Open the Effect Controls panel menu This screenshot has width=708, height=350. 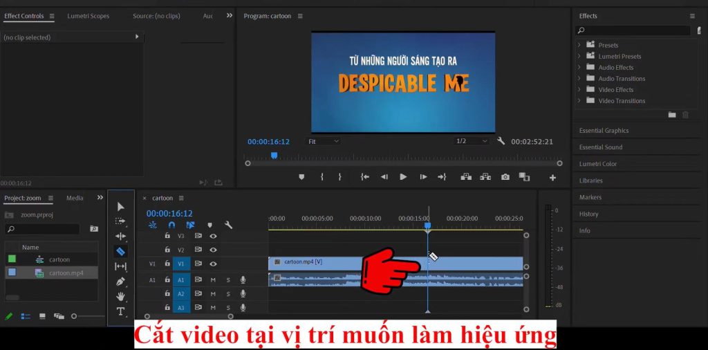pos(52,16)
